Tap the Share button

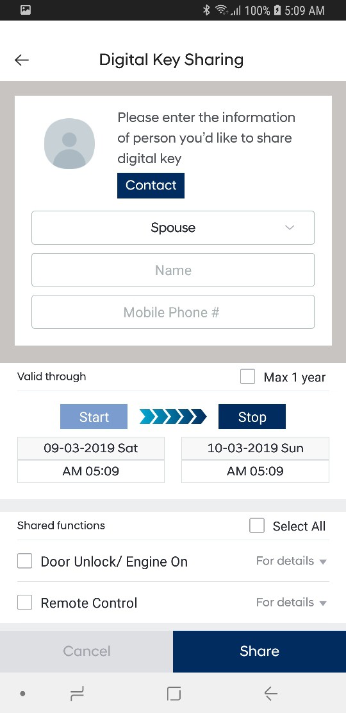click(x=259, y=651)
